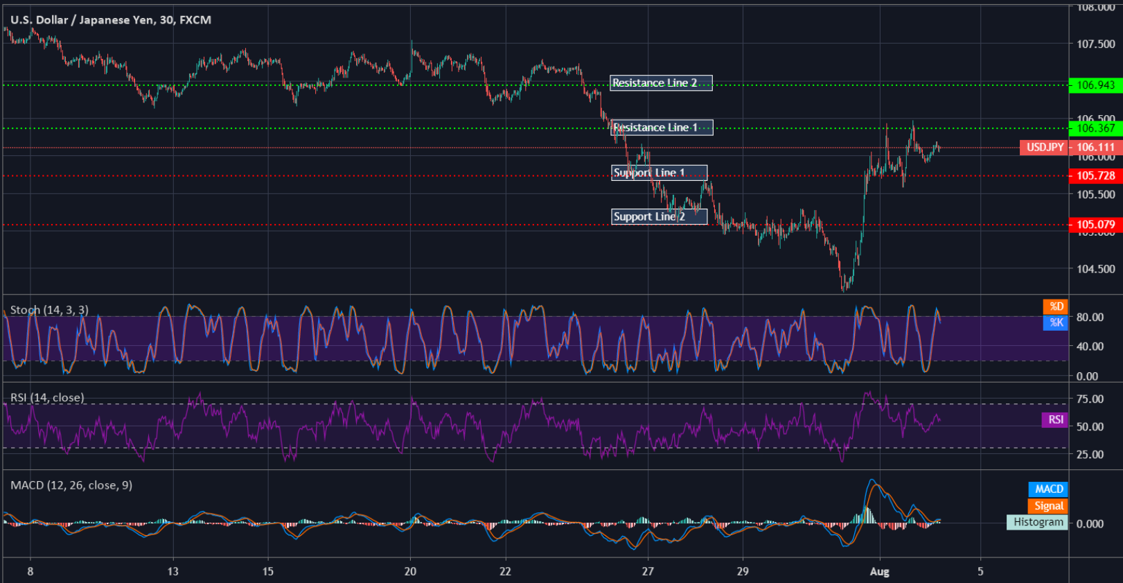Click the MACD (12, 26, close, 9) title

[x=71, y=485]
